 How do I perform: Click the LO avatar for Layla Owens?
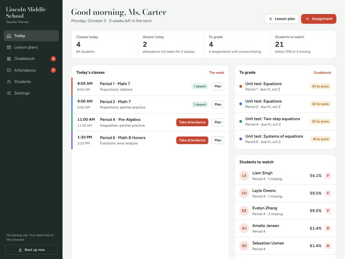click(x=244, y=193)
